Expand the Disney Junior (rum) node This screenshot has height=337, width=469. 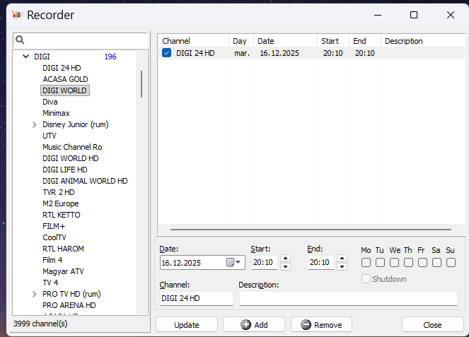tap(35, 124)
